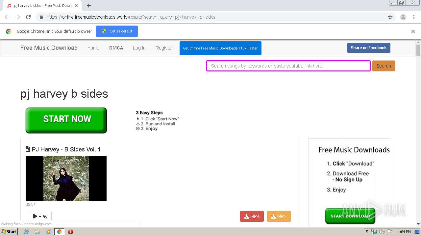The image size is (421, 236).
Task: Click the network tray icon
Action: pyautogui.click(x=374, y=232)
